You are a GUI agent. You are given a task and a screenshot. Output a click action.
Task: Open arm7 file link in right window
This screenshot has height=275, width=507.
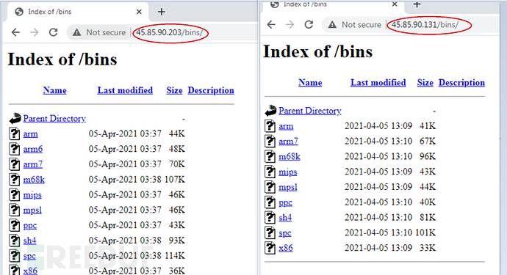coord(289,142)
